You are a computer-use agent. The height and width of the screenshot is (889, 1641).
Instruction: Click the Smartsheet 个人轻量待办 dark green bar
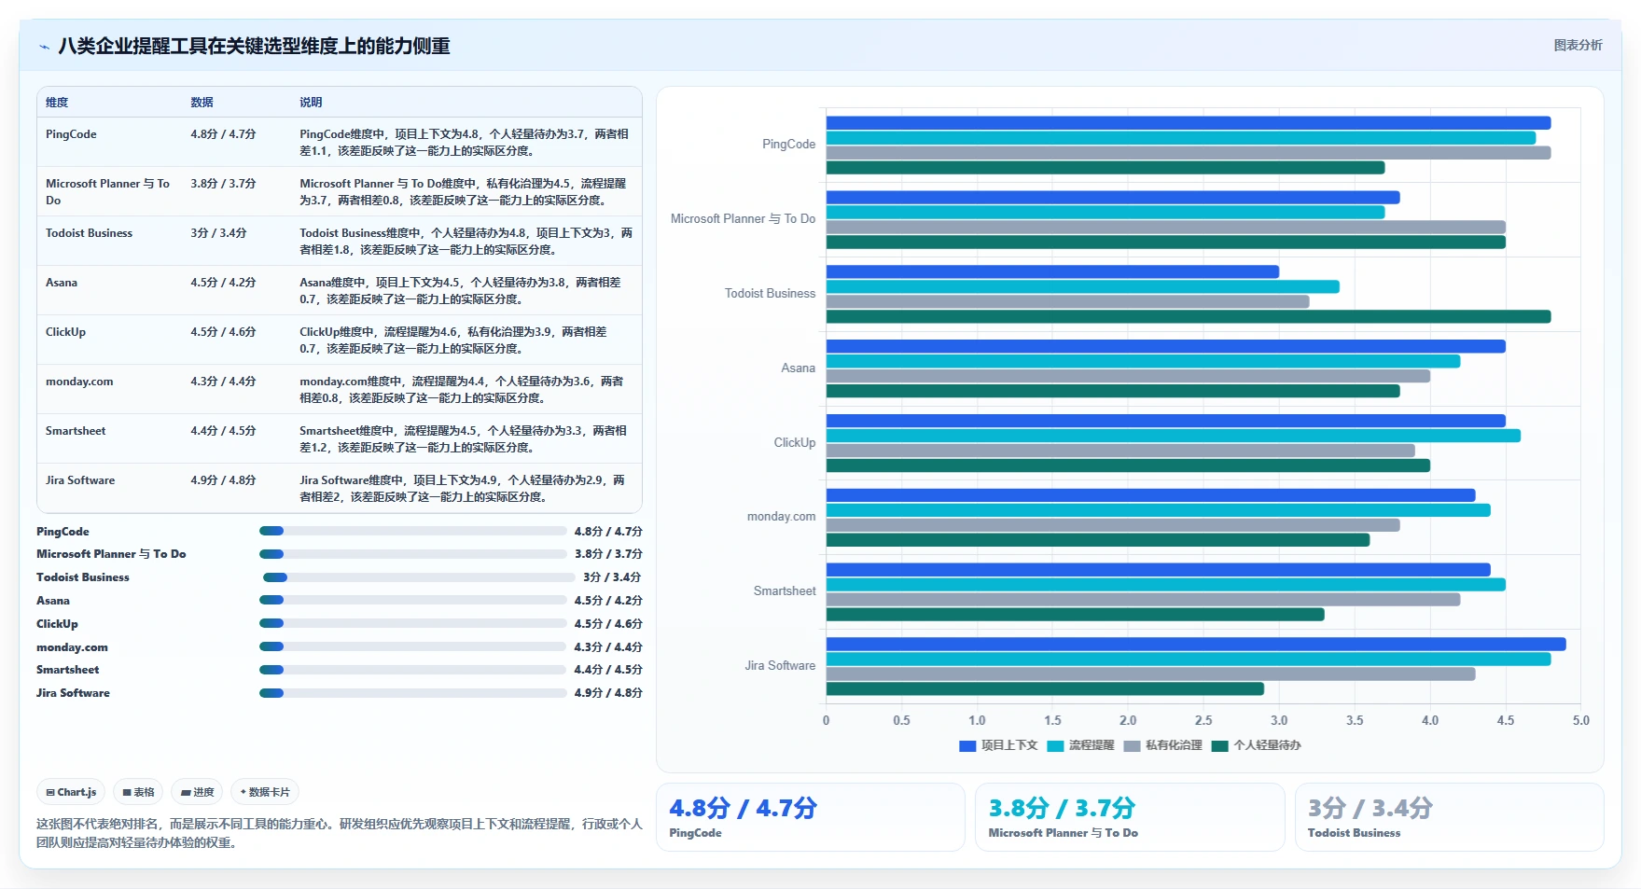(1076, 615)
